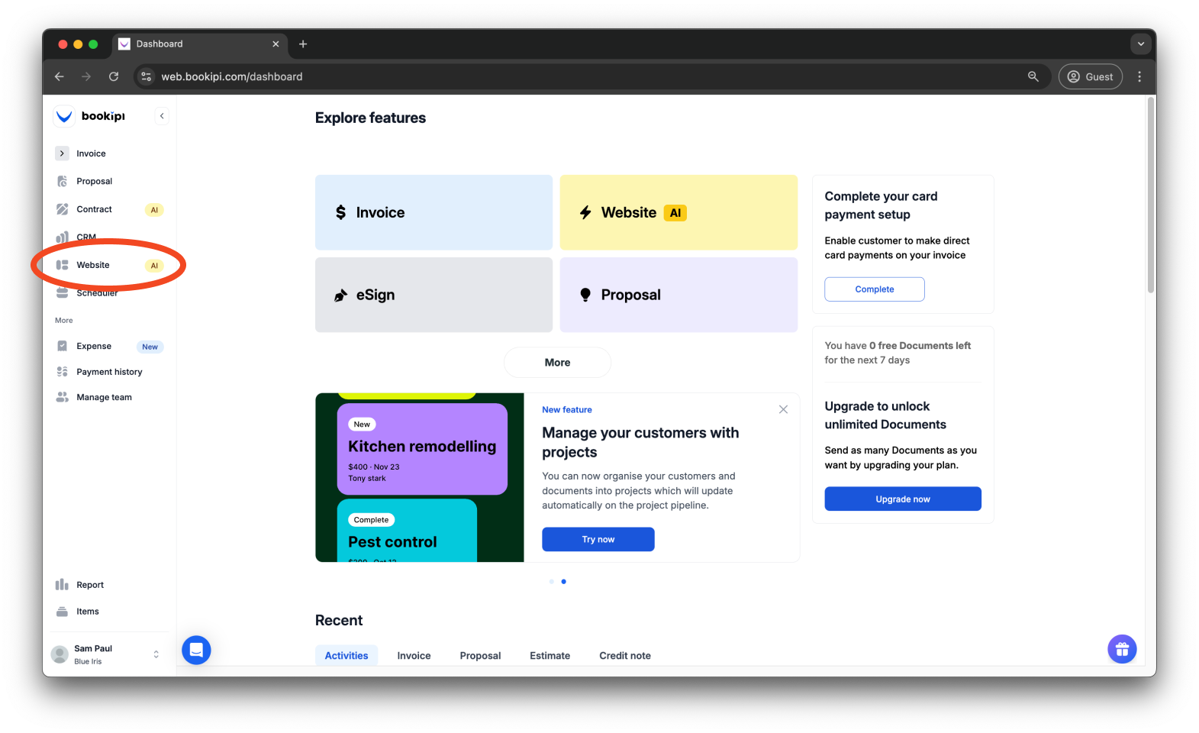Image resolution: width=1199 pixels, height=733 pixels.
Task: Close the Dashboard browser tab
Action: 276,44
